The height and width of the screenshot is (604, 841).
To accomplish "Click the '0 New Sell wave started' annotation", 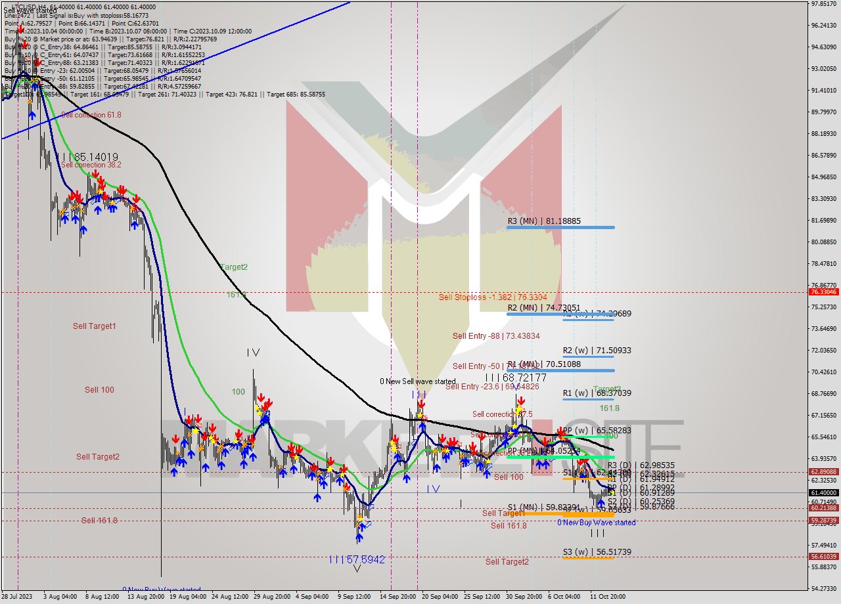I will 417,381.
